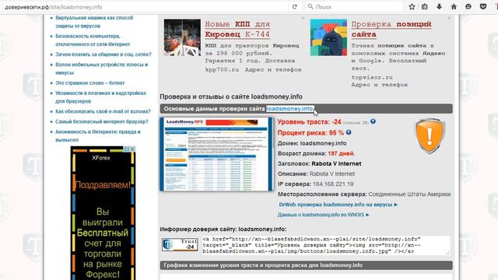Click the help icon next to risk percent
Screen dimensions: 498x280
coord(349,132)
